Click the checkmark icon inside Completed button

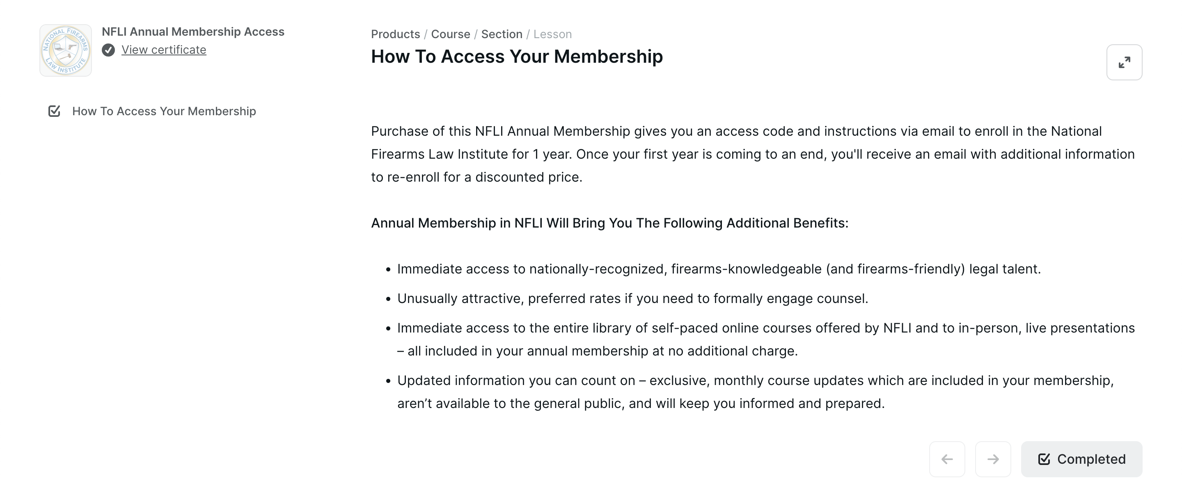1044,459
